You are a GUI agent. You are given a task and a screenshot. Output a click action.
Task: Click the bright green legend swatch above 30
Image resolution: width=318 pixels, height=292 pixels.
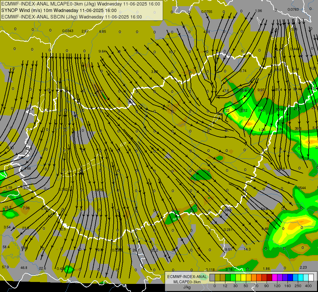pyautogui.click(x=233, y=277)
